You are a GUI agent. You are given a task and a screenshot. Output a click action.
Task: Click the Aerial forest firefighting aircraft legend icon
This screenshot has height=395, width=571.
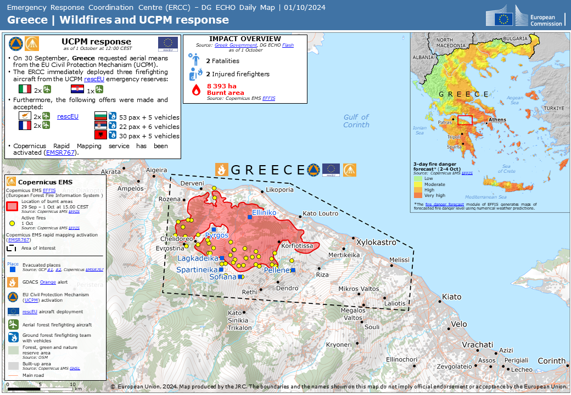coord(14,324)
